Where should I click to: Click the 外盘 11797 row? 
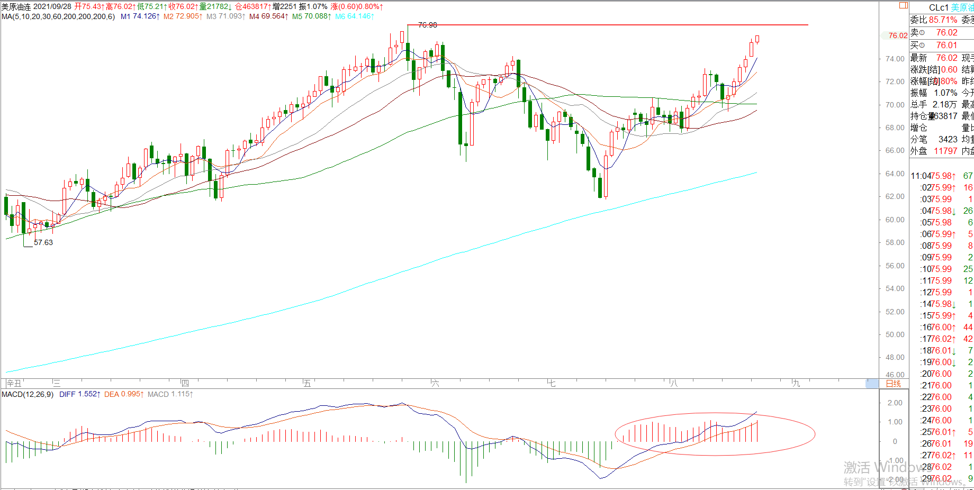[x=934, y=151]
